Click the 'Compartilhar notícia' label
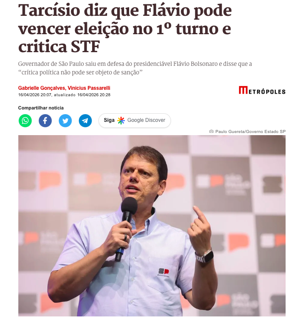The image size is (289, 319). 41,108
